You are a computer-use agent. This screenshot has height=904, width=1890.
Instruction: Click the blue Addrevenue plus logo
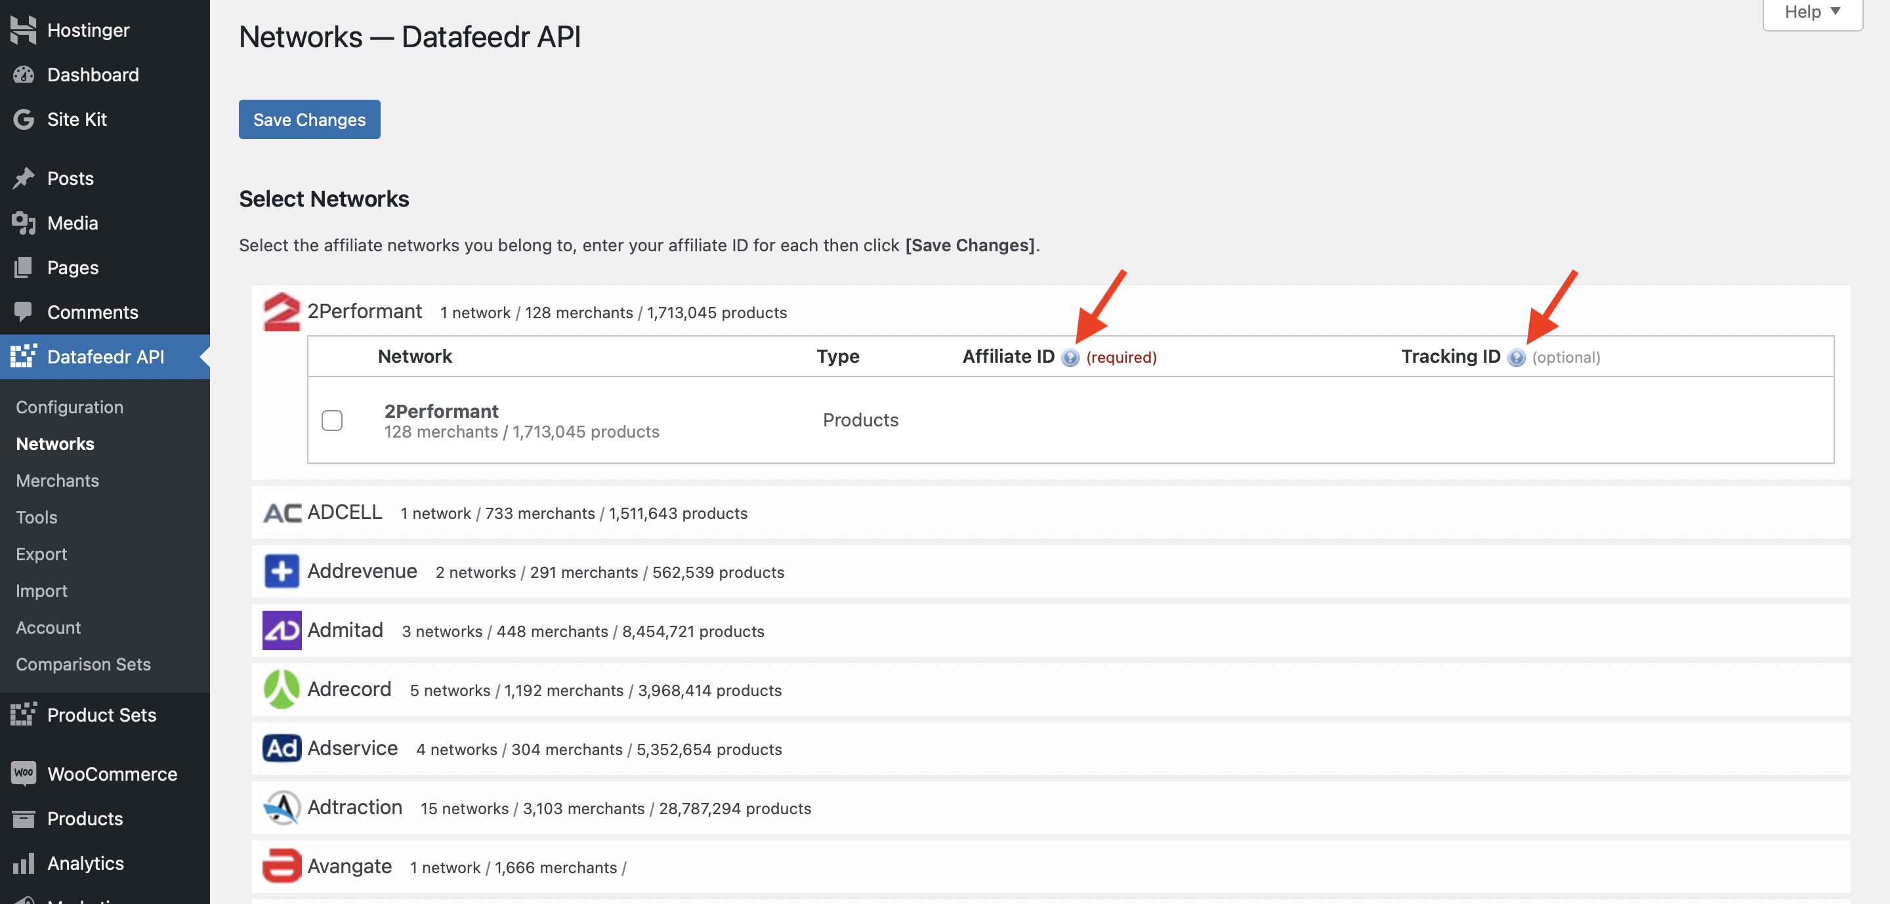(x=282, y=571)
